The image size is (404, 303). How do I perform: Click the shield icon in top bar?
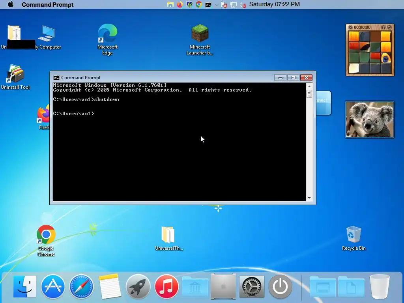click(x=189, y=5)
